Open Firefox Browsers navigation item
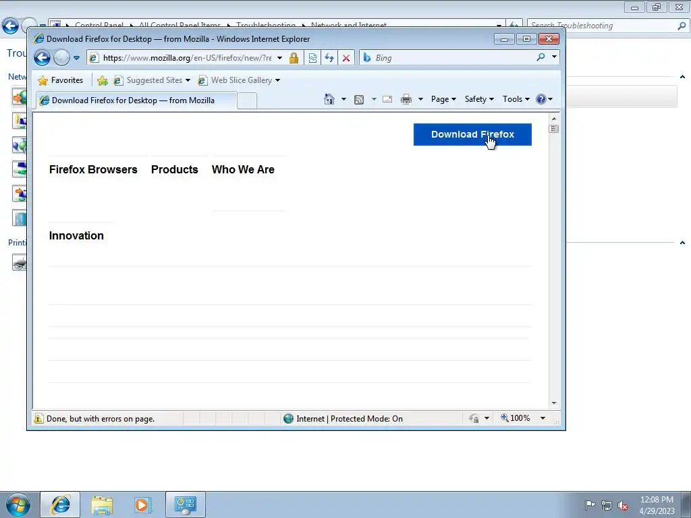The height and width of the screenshot is (518, 691). pyautogui.click(x=93, y=169)
